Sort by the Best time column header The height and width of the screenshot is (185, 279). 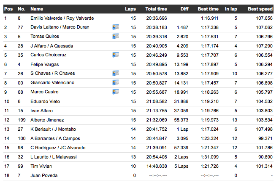click(208, 9)
